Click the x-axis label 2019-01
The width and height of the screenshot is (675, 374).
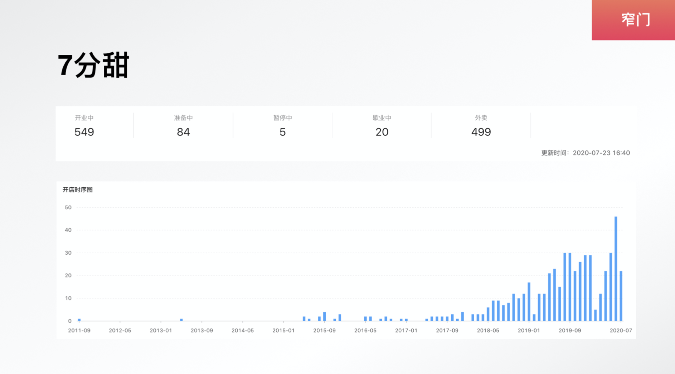click(x=529, y=330)
